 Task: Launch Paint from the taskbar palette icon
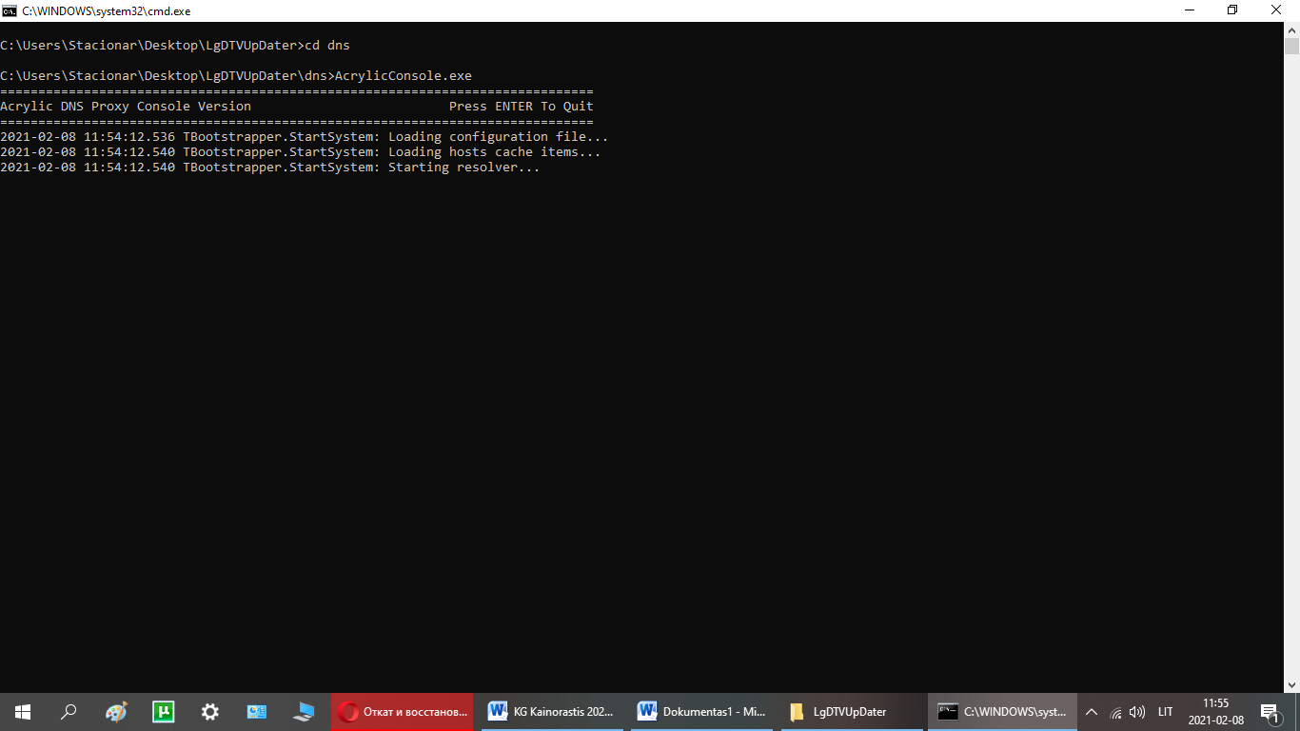pos(116,711)
